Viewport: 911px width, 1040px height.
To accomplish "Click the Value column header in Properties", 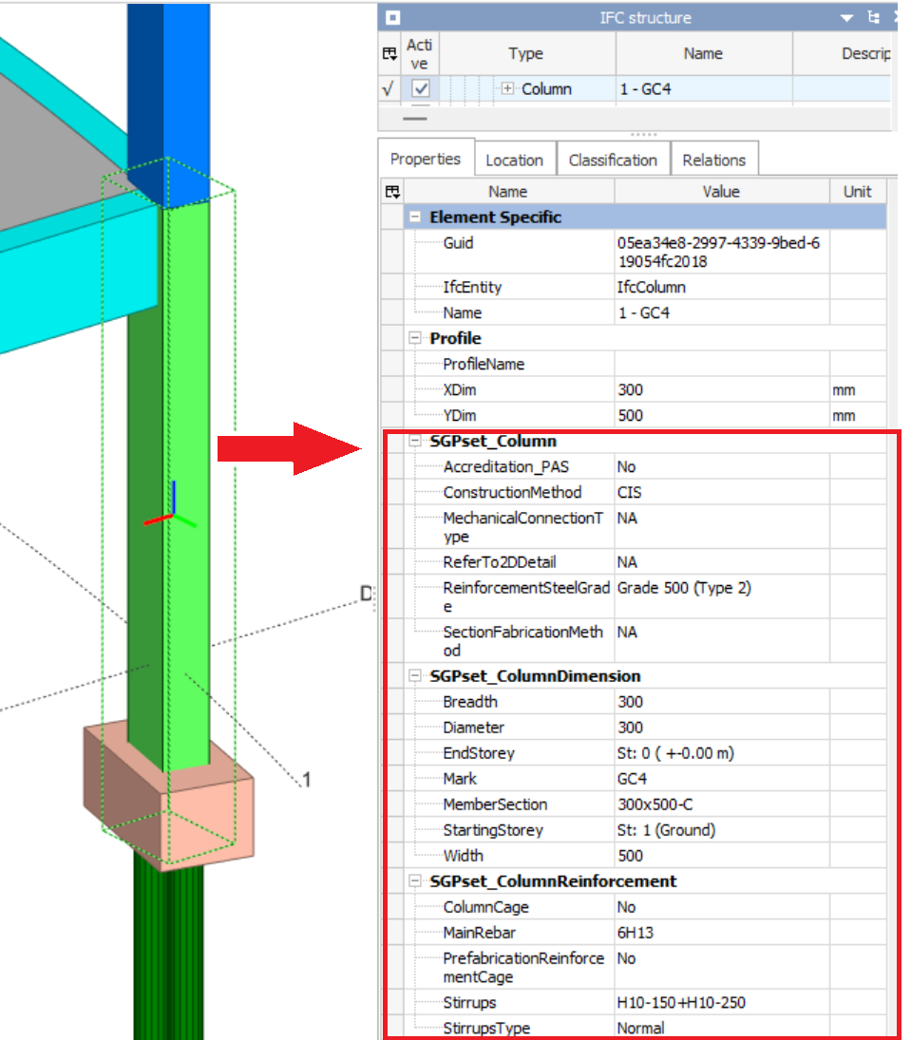I will [721, 192].
